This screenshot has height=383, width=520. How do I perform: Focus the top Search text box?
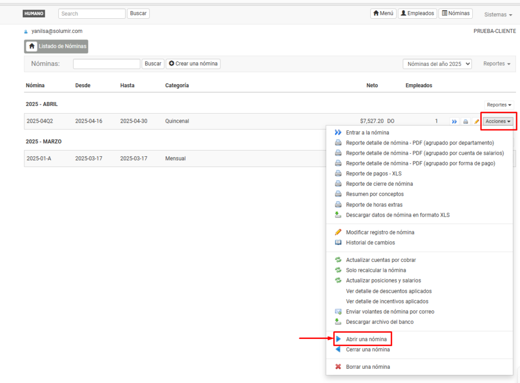coord(91,14)
